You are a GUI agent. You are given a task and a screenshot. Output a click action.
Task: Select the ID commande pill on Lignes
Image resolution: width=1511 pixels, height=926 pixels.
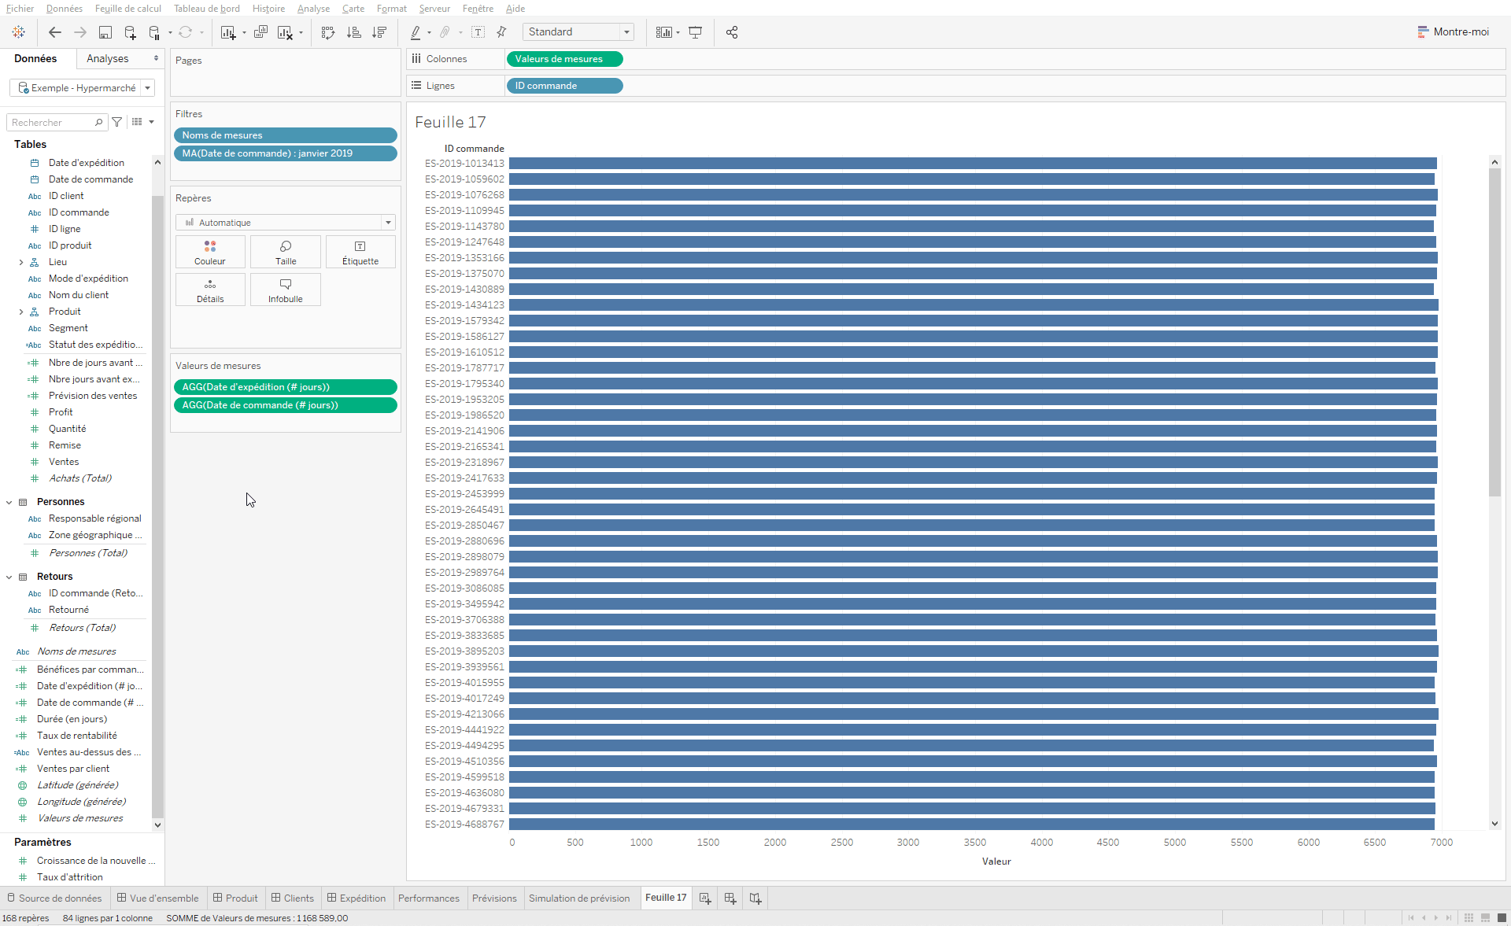tap(565, 86)
